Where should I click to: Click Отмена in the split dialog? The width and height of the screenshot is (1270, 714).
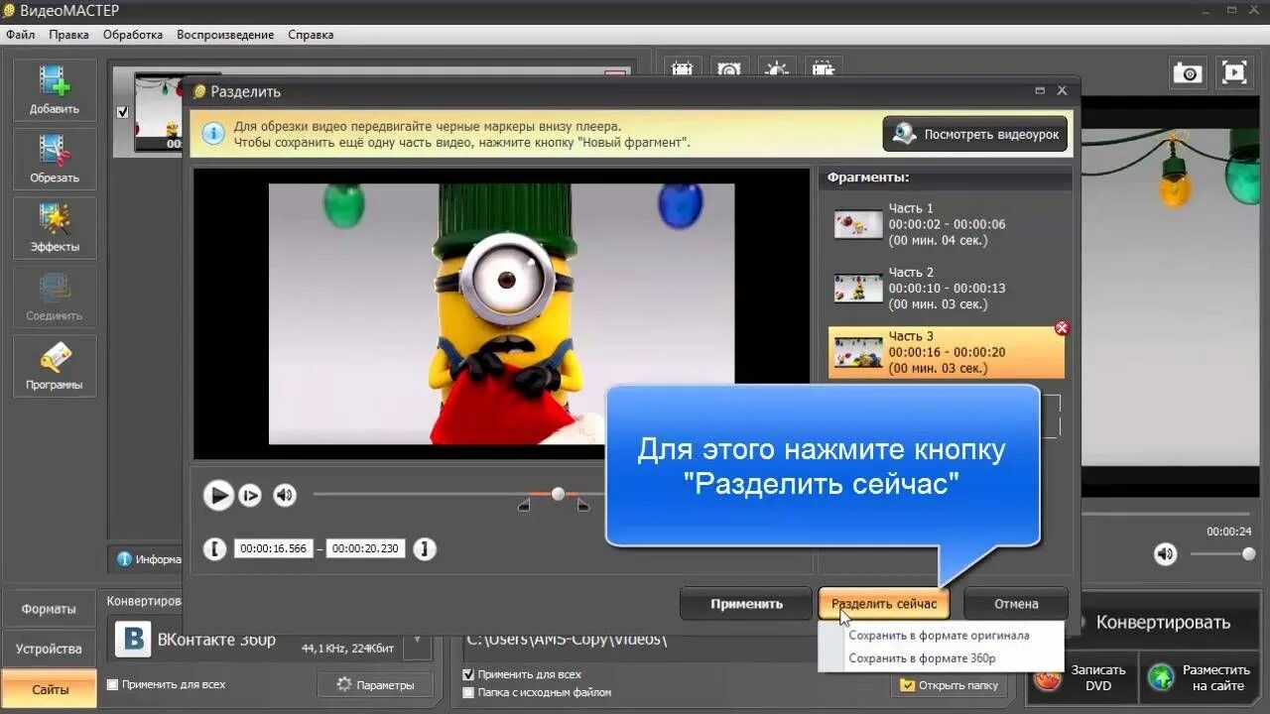[x=1016, y=603]
